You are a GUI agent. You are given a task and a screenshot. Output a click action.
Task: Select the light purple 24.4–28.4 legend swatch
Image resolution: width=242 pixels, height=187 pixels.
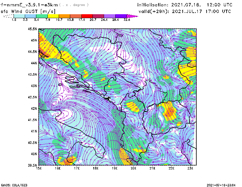110,16
